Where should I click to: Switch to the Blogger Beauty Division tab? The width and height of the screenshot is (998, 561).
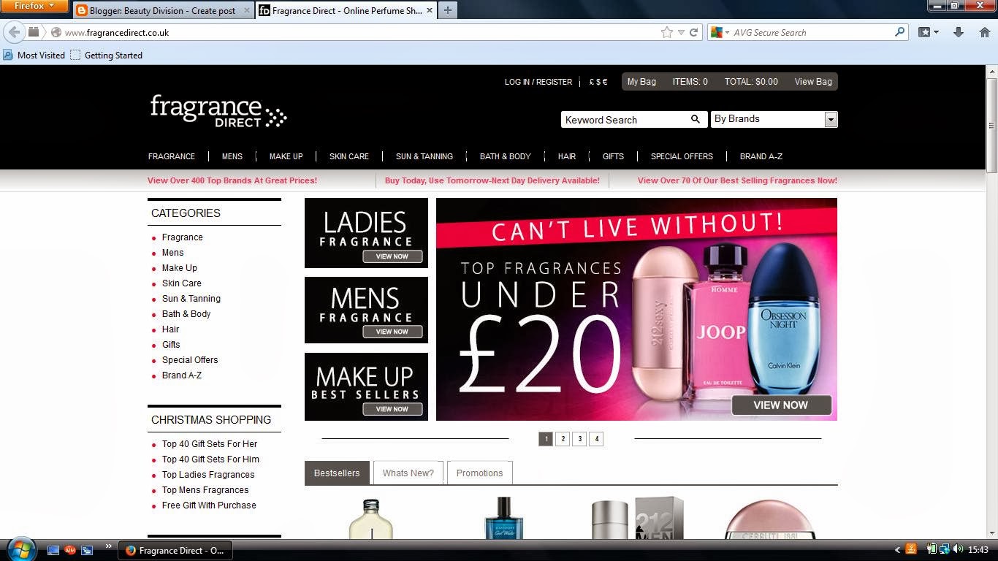pos(162,10)
